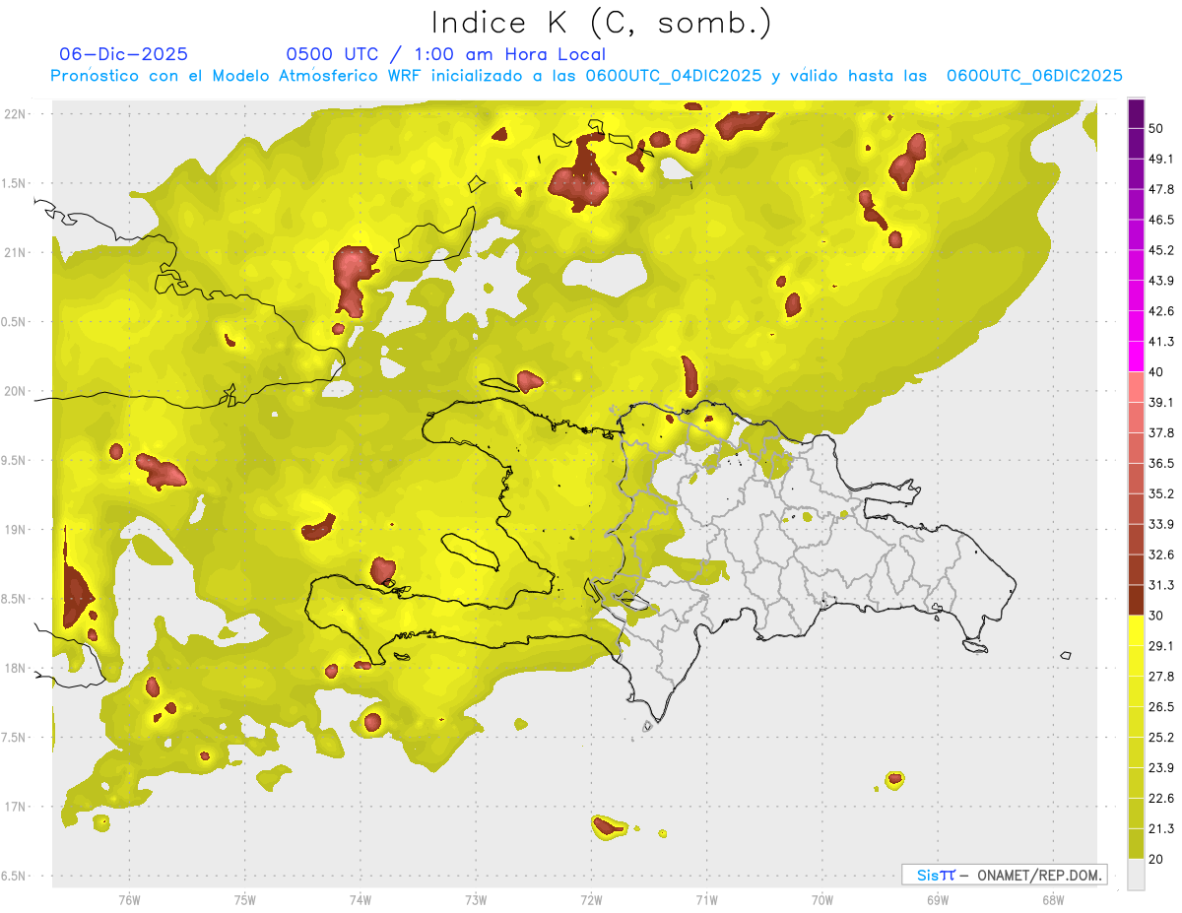The image size is (1182, 913).
Task: Click the '17N' latitude label
Action: click(15, 807)
